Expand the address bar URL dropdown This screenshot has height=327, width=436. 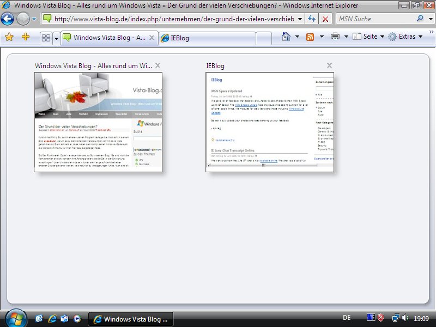(x=300, y=19)
